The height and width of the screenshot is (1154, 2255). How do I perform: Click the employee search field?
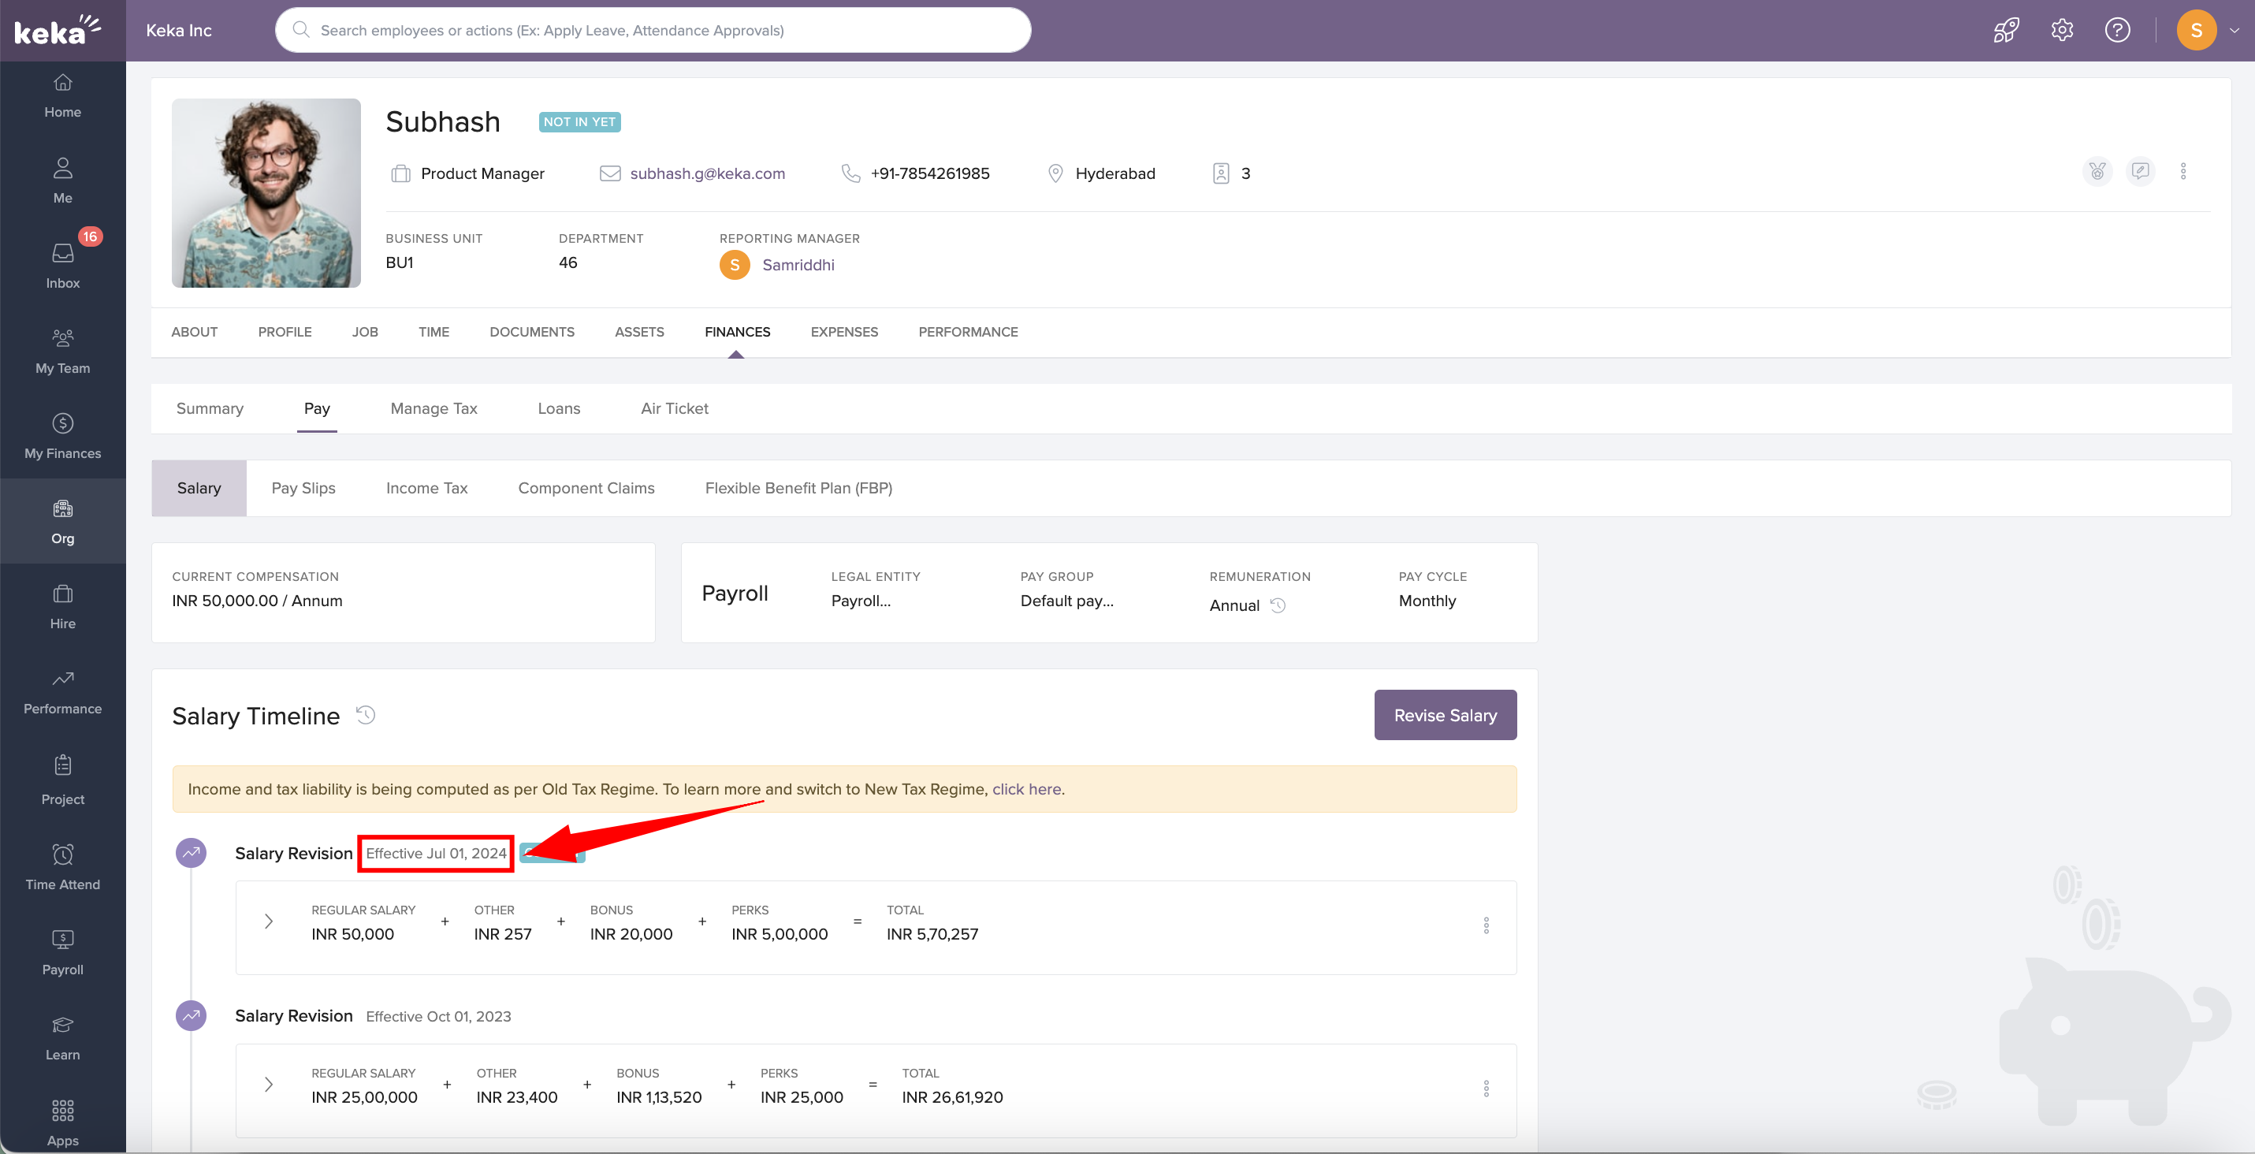point(652,31)
